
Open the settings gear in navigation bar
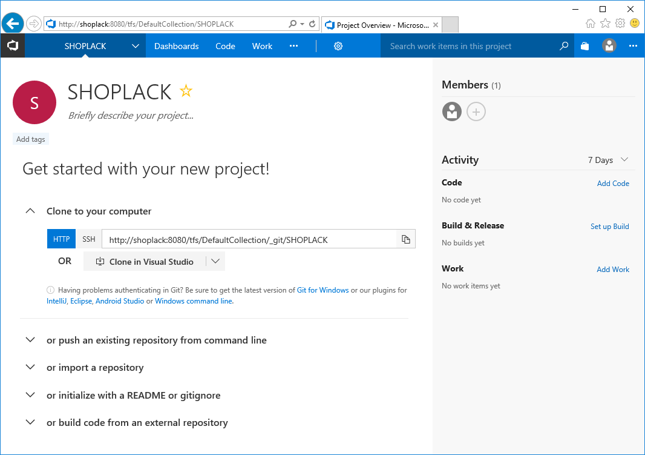tap(338, 46)
